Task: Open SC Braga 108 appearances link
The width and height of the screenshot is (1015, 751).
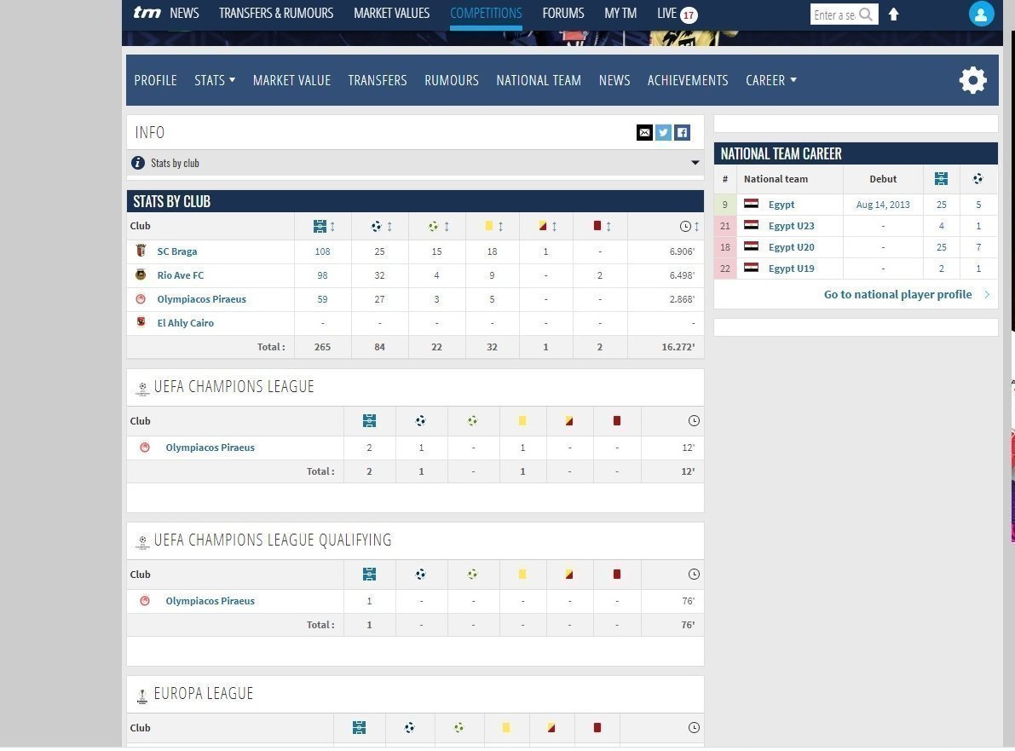Action: click(x=322, y=251)
